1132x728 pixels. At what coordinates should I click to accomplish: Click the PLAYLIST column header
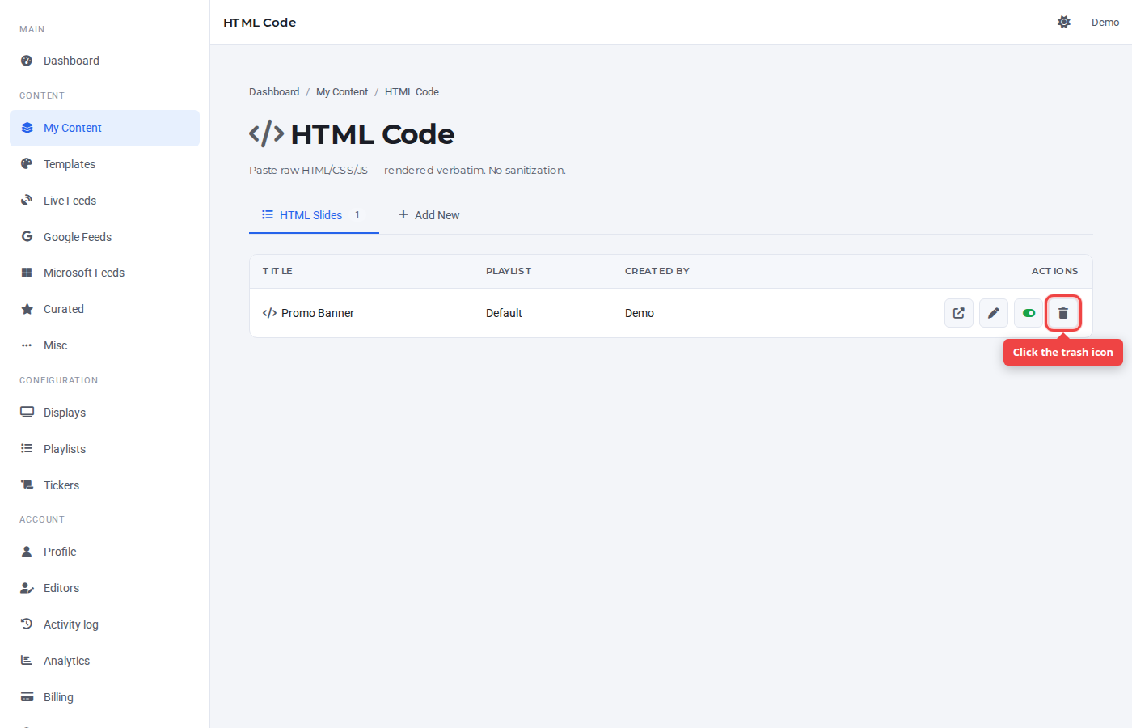(x=509, y=271)
